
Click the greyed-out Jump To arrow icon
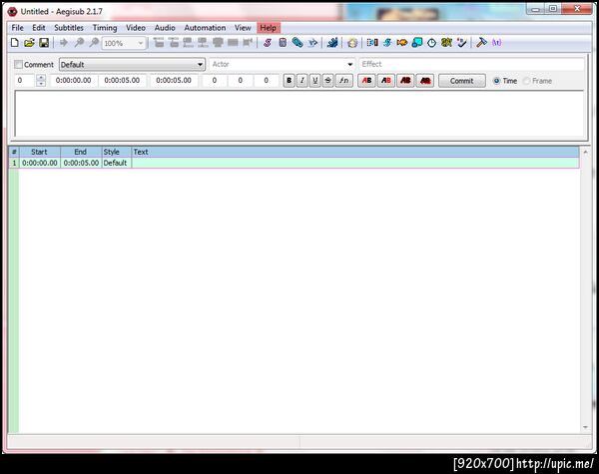(x=64, y=43)
